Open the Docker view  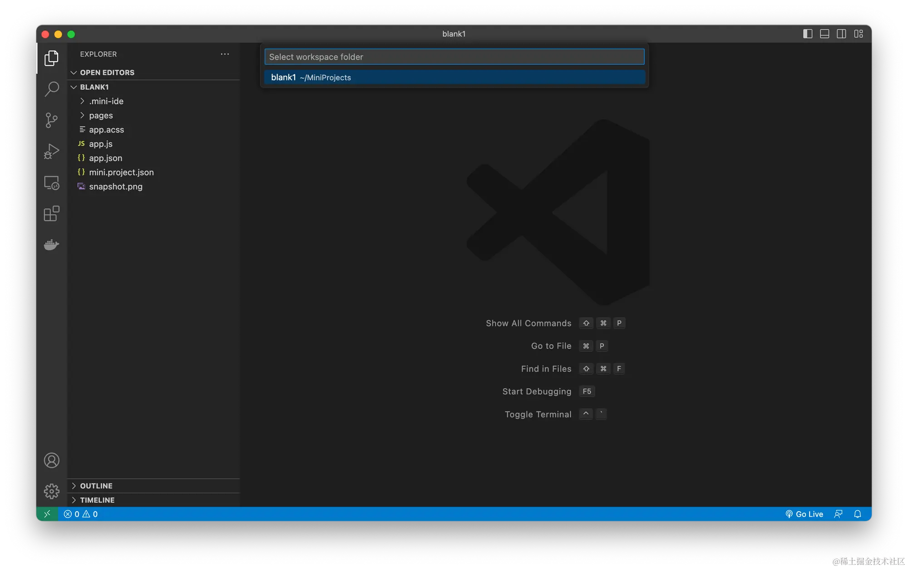point(52,245)
